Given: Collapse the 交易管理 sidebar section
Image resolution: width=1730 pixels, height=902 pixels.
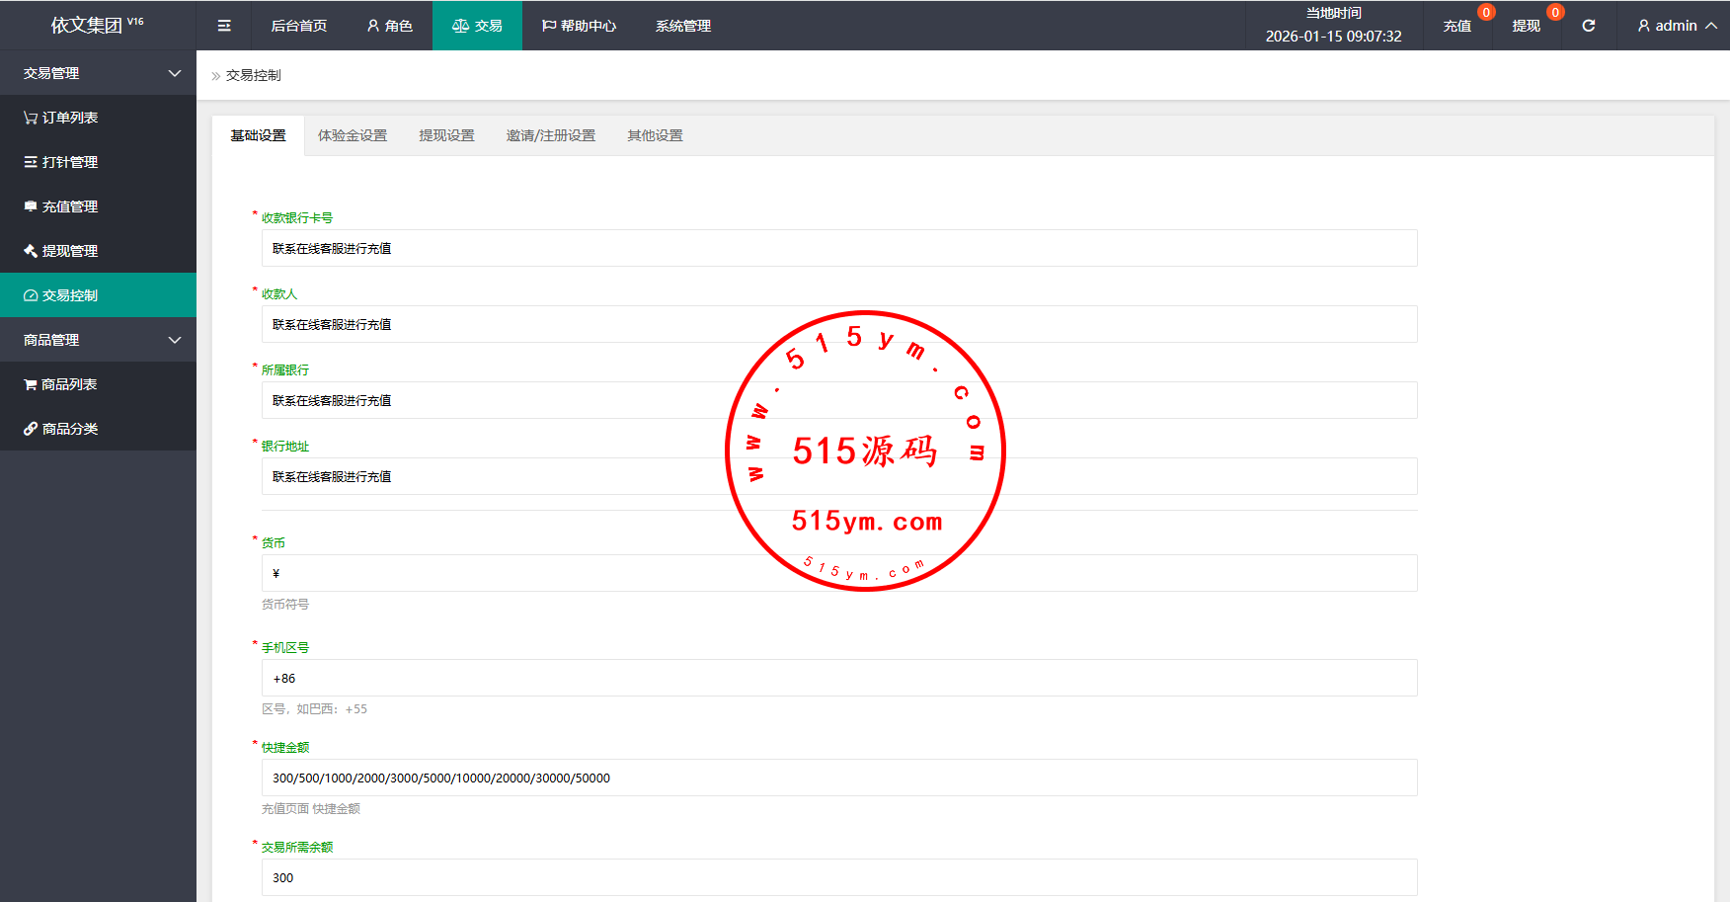Looking at the screenshot, I should pyautogui.click(x=99, y=73).
